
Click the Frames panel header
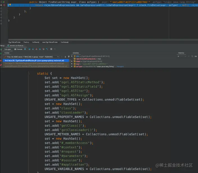(7, 53)
